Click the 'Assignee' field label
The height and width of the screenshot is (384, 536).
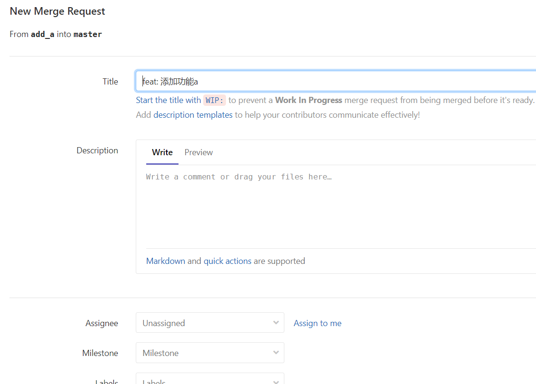pos(102,323)
